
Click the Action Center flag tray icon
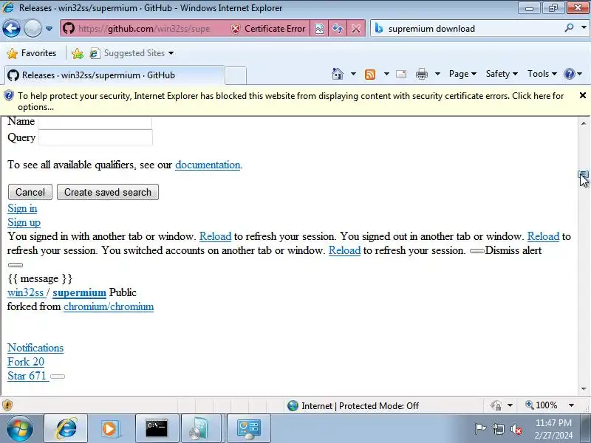(x=480, y=428)
